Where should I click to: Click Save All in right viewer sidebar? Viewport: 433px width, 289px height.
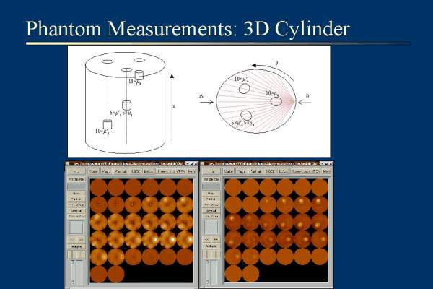click(211, 210)
